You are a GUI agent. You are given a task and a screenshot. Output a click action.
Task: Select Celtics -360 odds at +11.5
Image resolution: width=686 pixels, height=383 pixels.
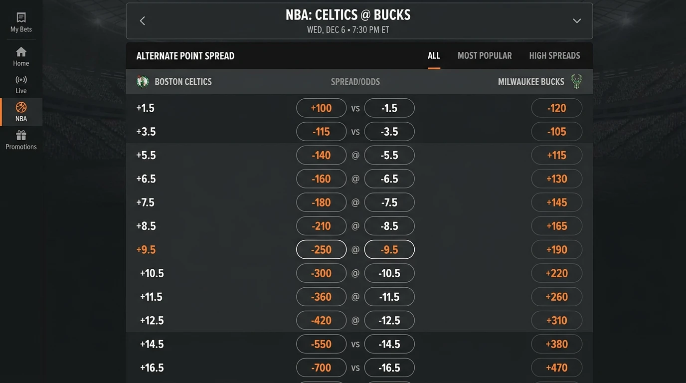click(x=321, y=297)
